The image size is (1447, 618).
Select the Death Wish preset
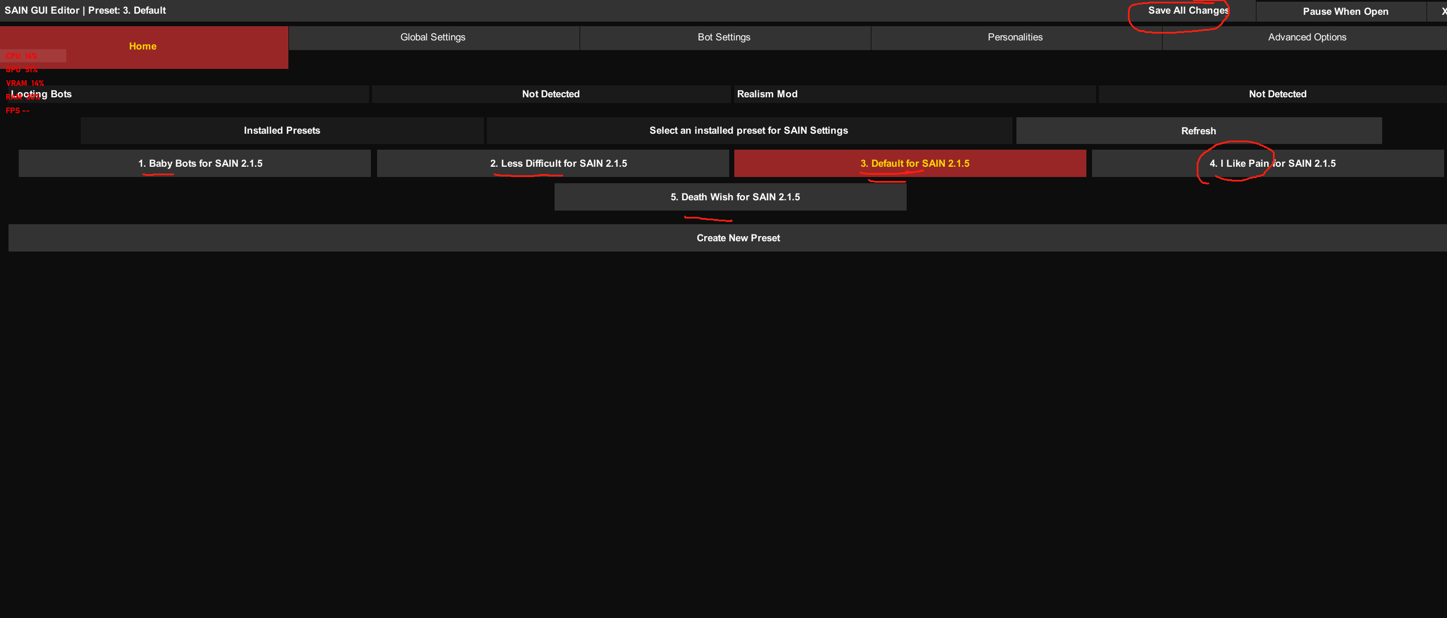coord(730,197)
